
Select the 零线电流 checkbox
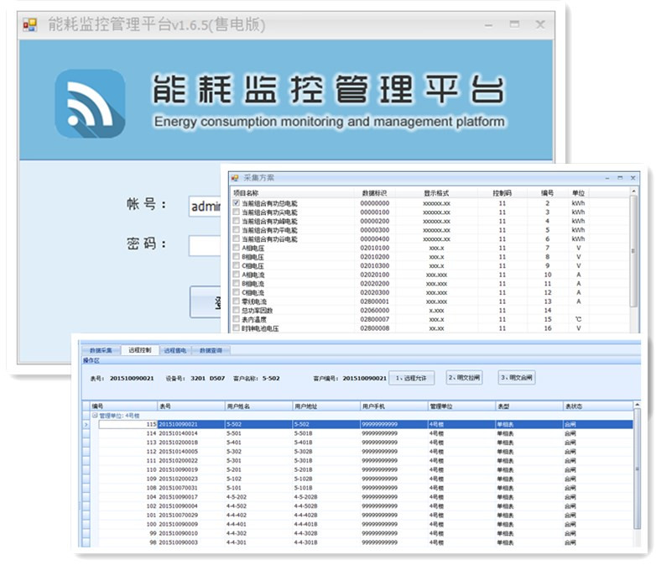click(x=237, y=301)
